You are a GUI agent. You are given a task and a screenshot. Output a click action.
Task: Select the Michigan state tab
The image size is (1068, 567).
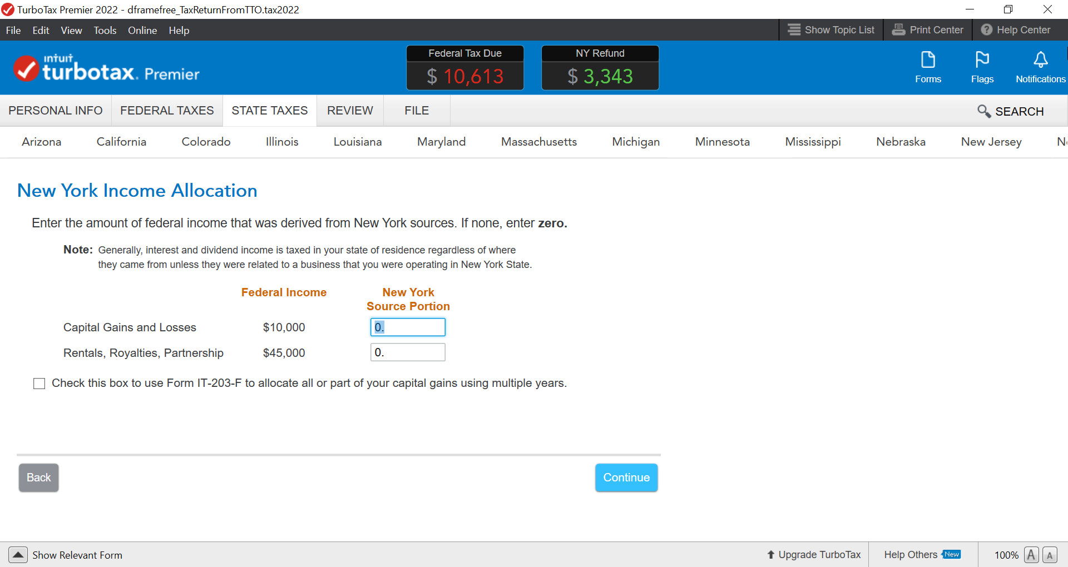tap(636, 142)
